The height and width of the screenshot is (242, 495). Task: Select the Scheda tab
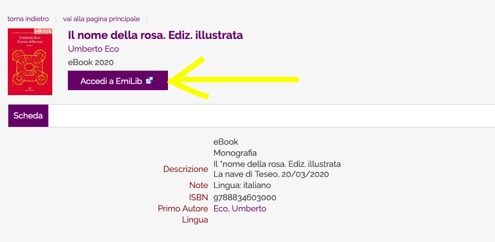click(28, 116)
